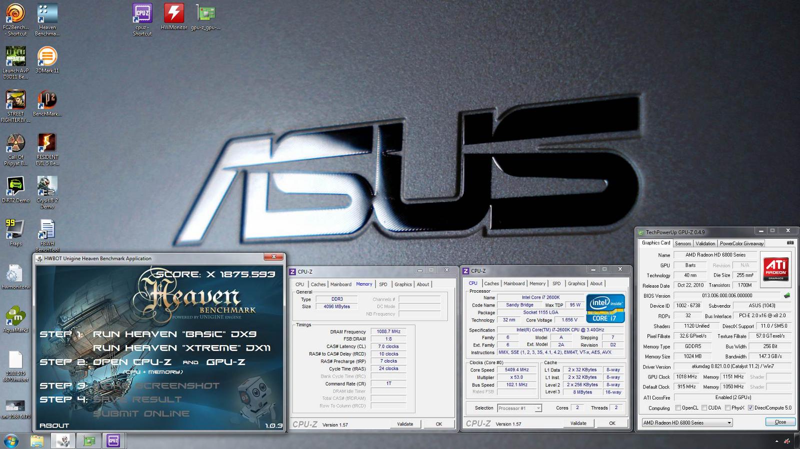The image size is (800, 449).
Task: Open BenchMark P2 desktop icon
Action: [x=47, y=103]
